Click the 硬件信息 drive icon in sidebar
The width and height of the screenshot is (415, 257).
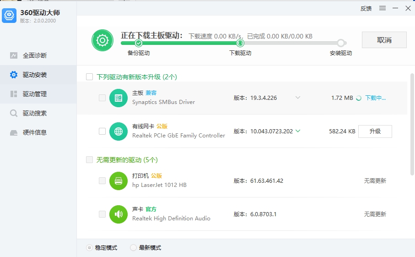[x=14, y=133]
